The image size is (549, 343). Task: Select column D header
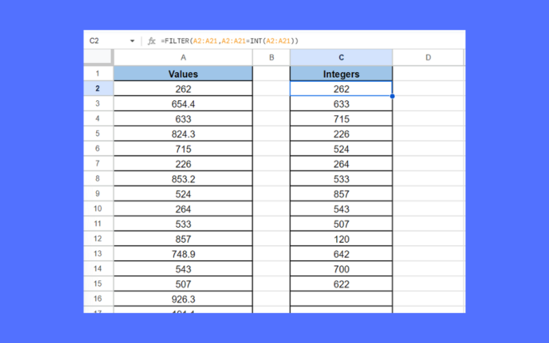[x=428, y=58]
